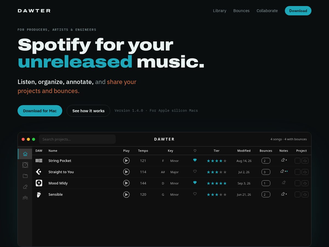Open notes pencil for Sensible

coord(283,194)
